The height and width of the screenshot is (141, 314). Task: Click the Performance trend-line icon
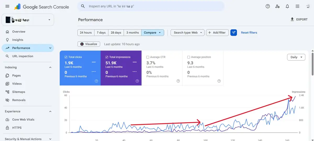pos(7,48)
